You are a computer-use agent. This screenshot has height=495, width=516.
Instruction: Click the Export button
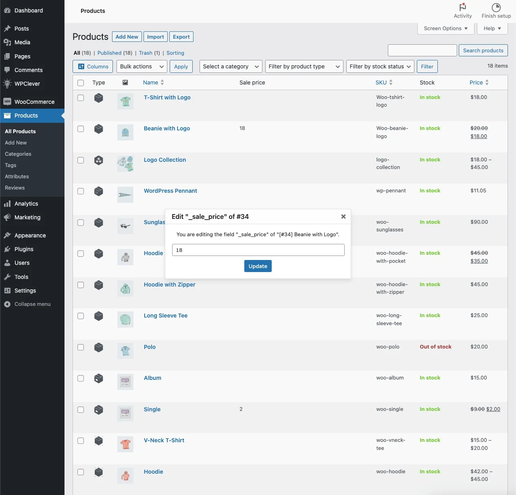tap(181, 37)
